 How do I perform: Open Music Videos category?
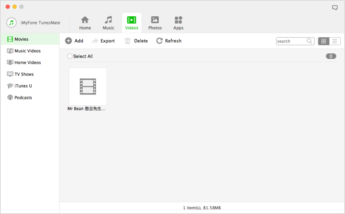pyautogui.click(x=30, y=51)
